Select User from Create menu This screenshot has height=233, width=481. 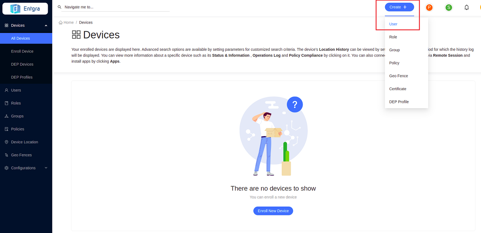tap(393, 24)
